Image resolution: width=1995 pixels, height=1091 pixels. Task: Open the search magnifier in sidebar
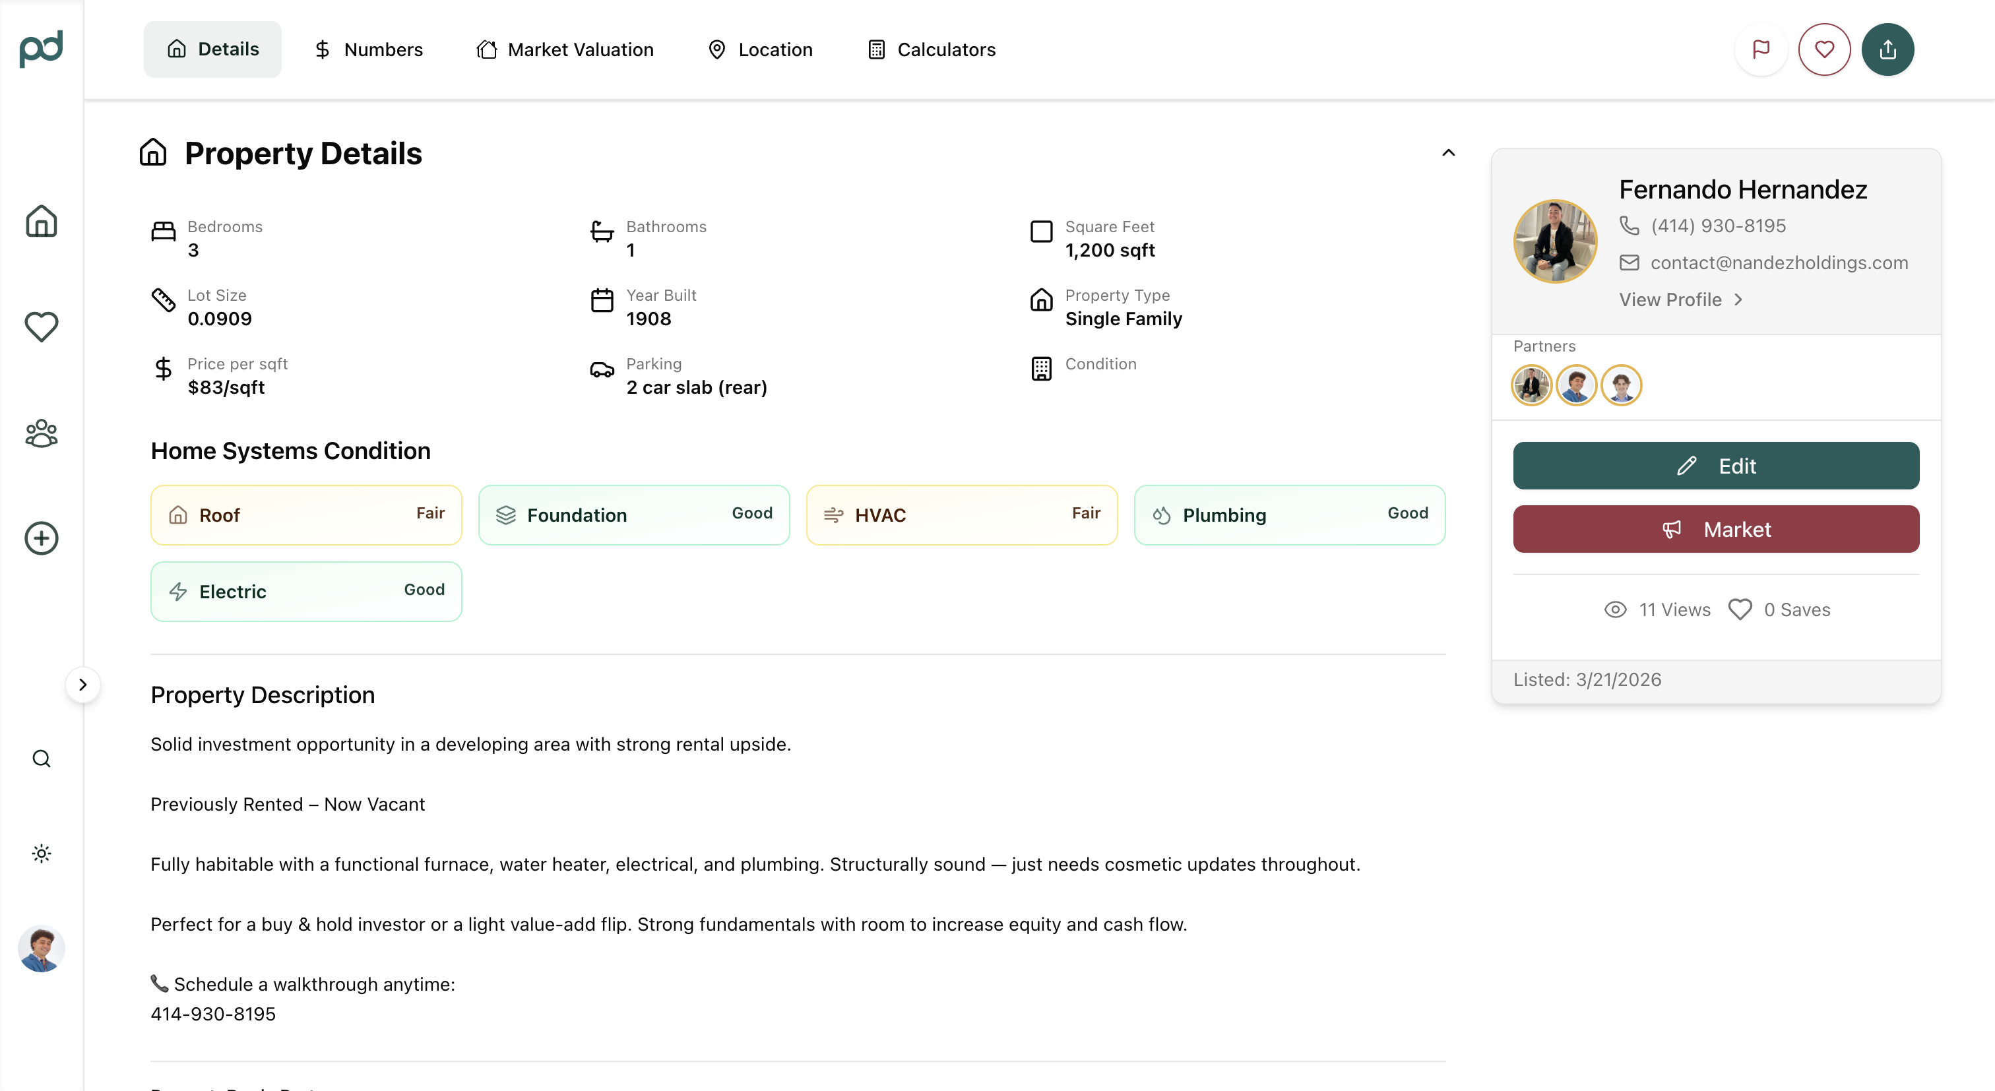click(41, 759)
